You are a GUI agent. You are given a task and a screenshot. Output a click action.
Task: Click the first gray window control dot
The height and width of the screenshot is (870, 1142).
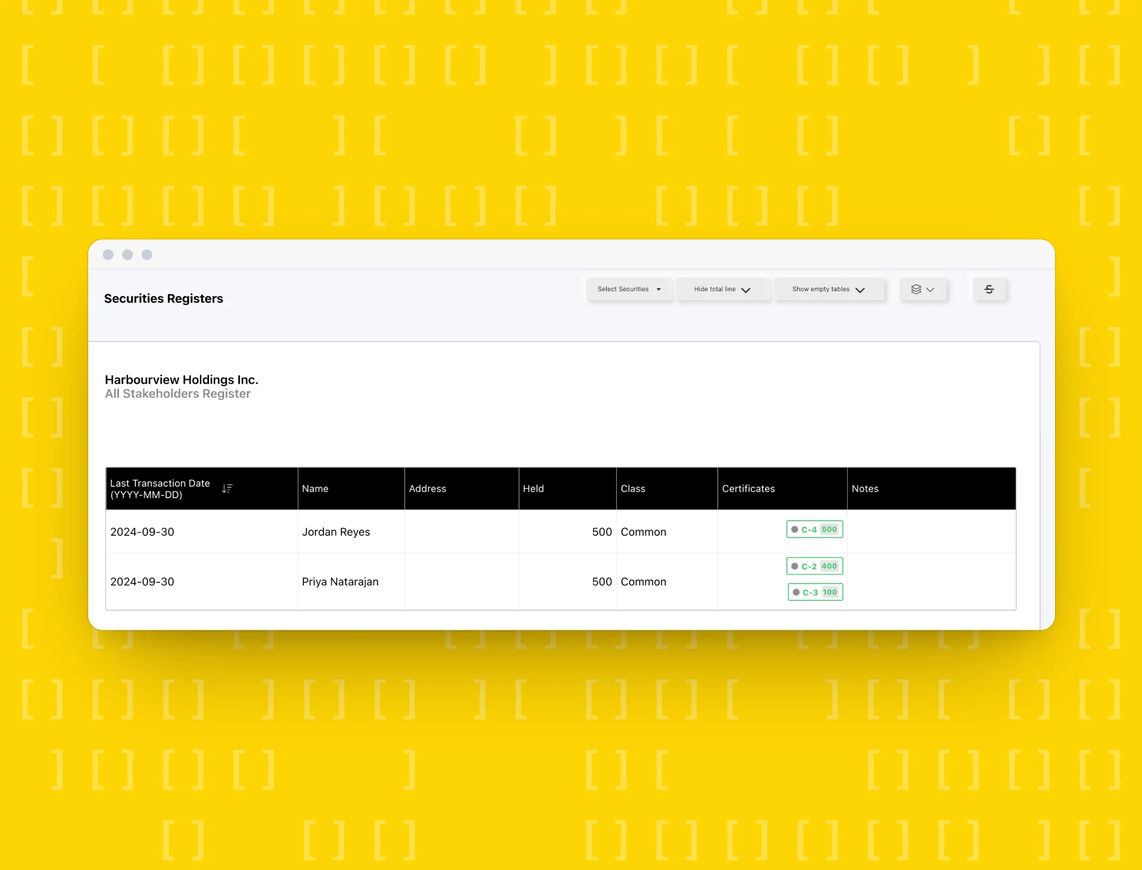point(108,254)
